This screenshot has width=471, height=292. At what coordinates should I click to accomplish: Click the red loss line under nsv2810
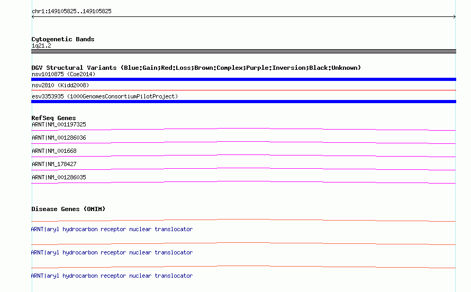[x=243, y=90]
